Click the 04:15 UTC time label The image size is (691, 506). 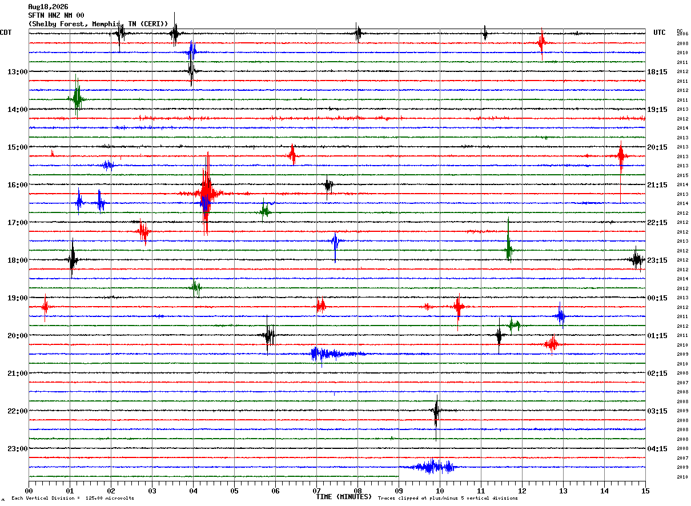(657, 448)
